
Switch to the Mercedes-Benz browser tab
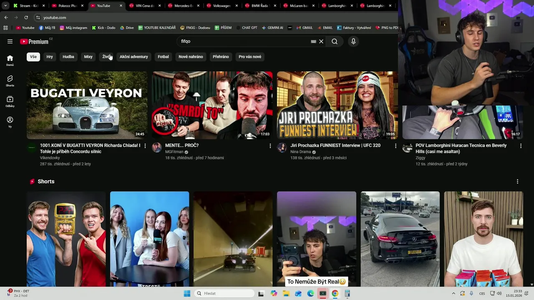pyautogui.click(x=183, y=6)
